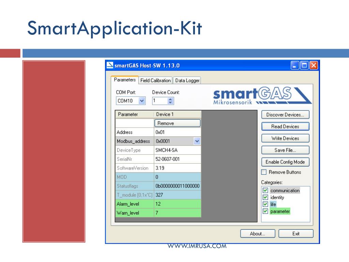Click the Exit button
This screenshot has width=349, height=262.
pos(296,233)
